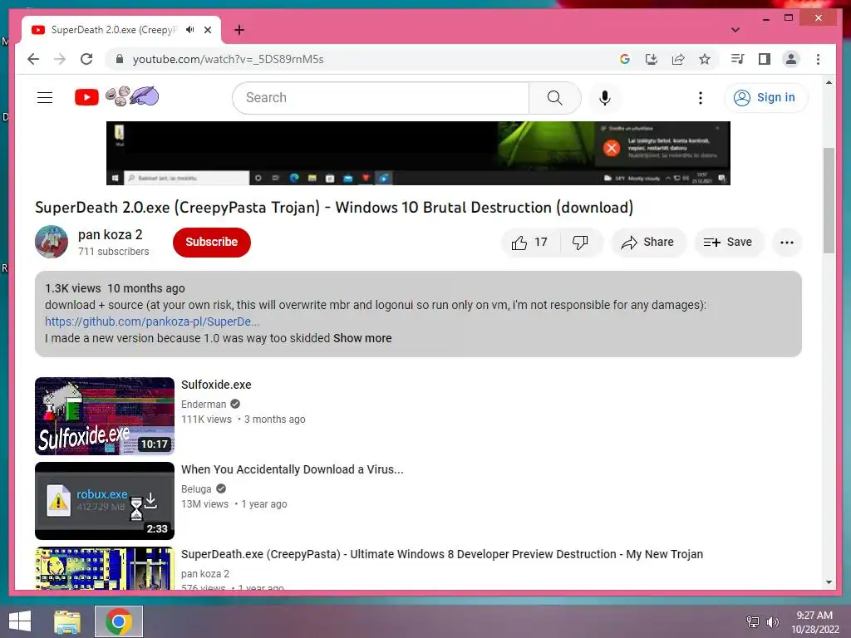
Task: Open the Google icon in the address bar
Action: point(625,59)
